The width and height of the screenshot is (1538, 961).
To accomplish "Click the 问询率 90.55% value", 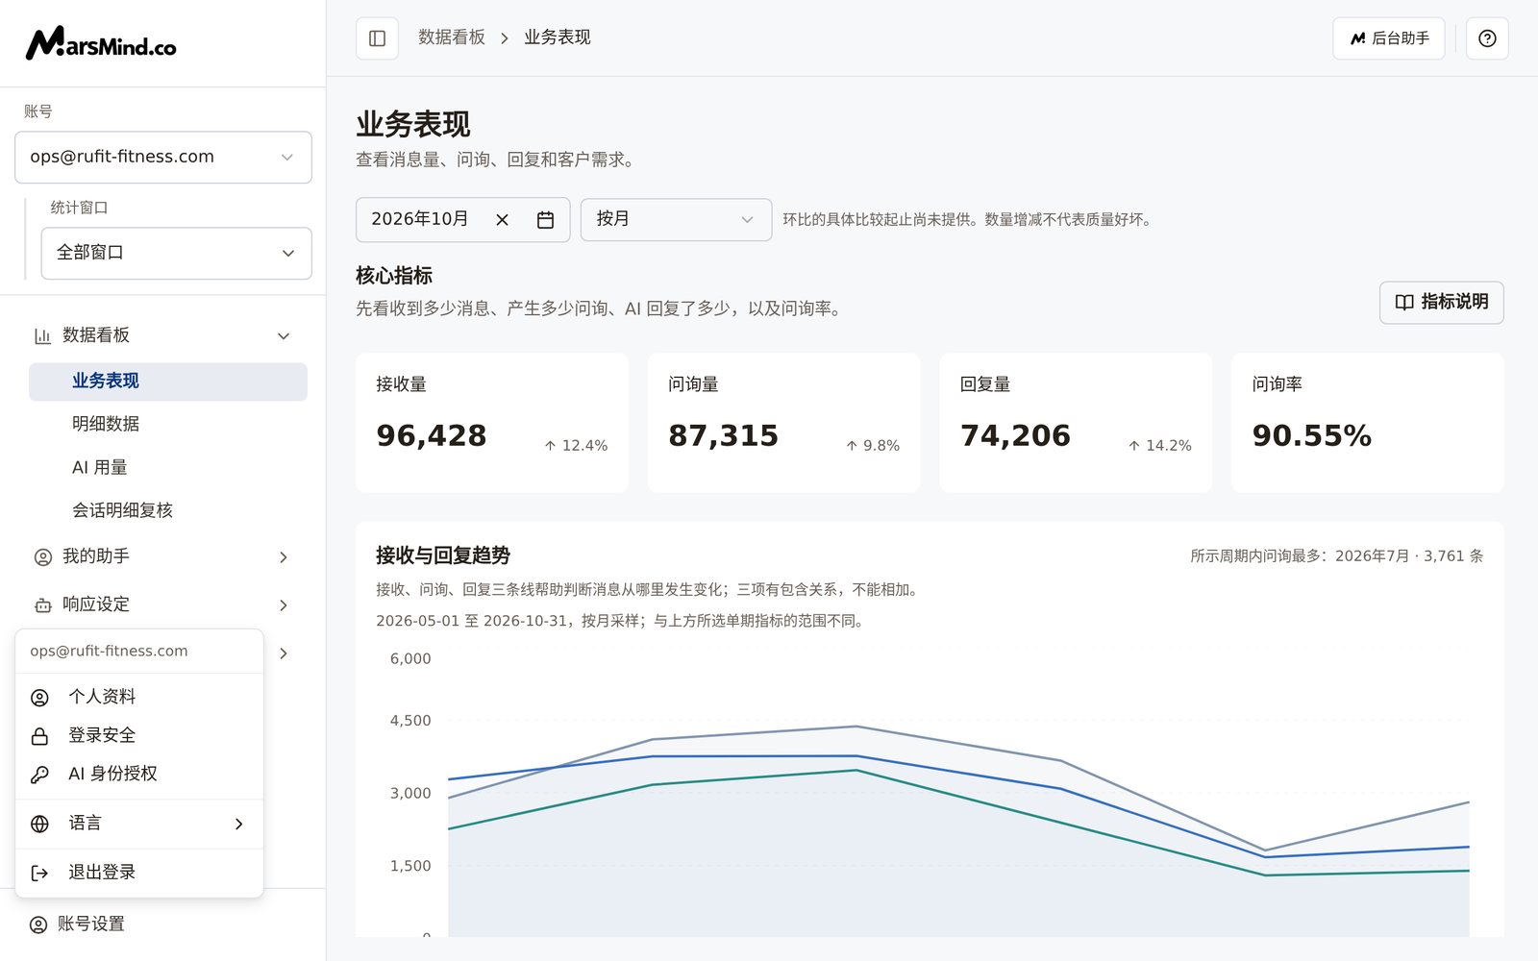I will pos(1312,435).
